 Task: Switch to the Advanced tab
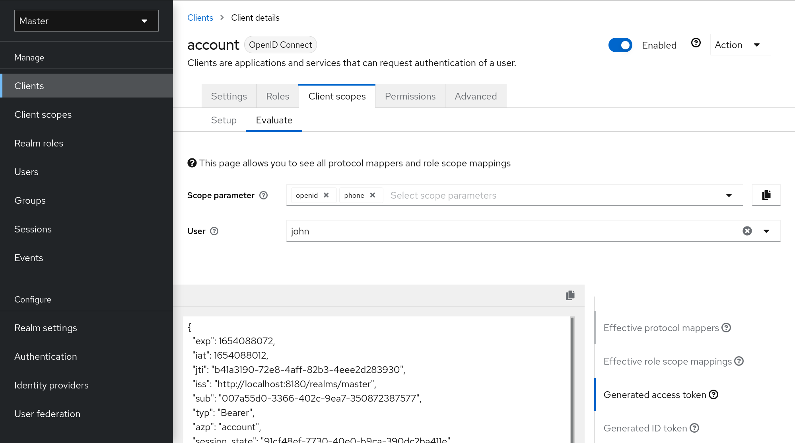[x=476, y=96]
